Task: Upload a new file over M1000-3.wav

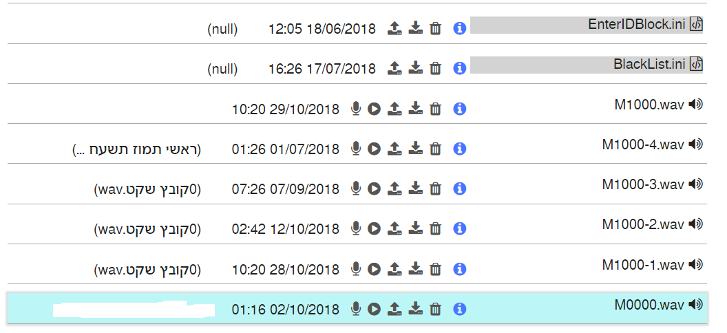Action: (394, 189)
